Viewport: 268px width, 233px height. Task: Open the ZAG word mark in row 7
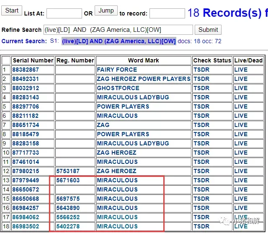[103, 125]
